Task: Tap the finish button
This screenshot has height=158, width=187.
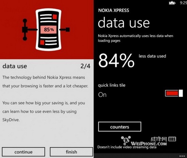Action: [x=71, y=152]
